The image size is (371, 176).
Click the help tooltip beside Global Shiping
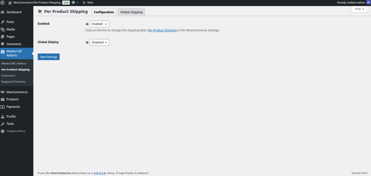pyautogui.click(x=87, y=42)
